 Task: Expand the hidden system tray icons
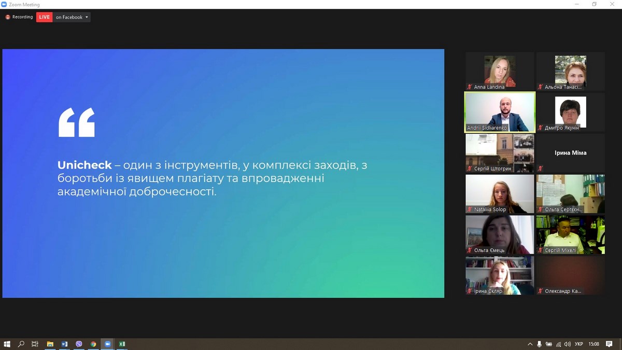(x=530, y=344)
